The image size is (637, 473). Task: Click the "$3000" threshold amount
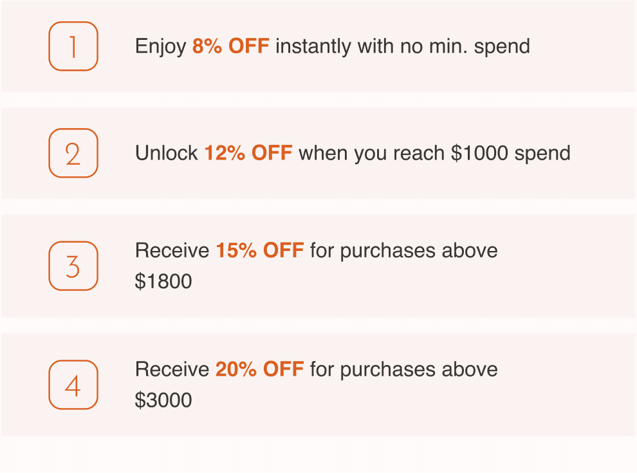(163, 400)
